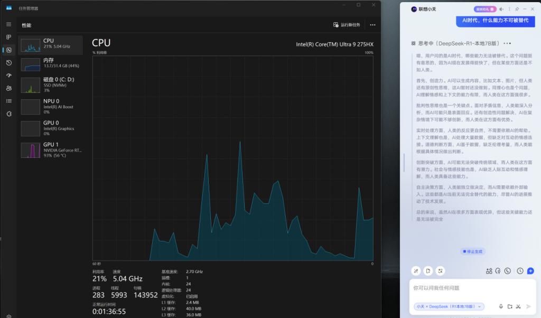The image size is (541, 318).
Task: Click the 36.0 MB L3 cache value
Action: (193, 315)
